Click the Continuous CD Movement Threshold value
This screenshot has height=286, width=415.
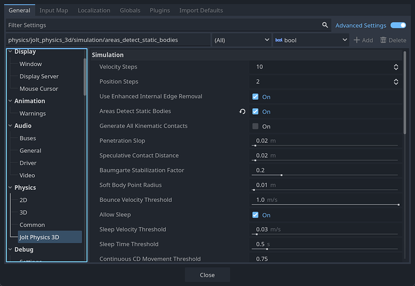click(x=325, y=259)
